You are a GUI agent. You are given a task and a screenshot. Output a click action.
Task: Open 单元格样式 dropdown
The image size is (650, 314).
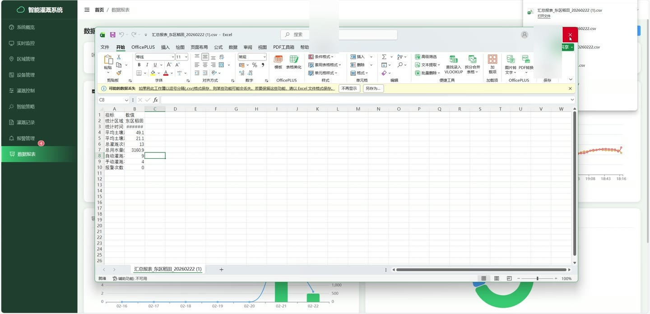click(323, 73)
